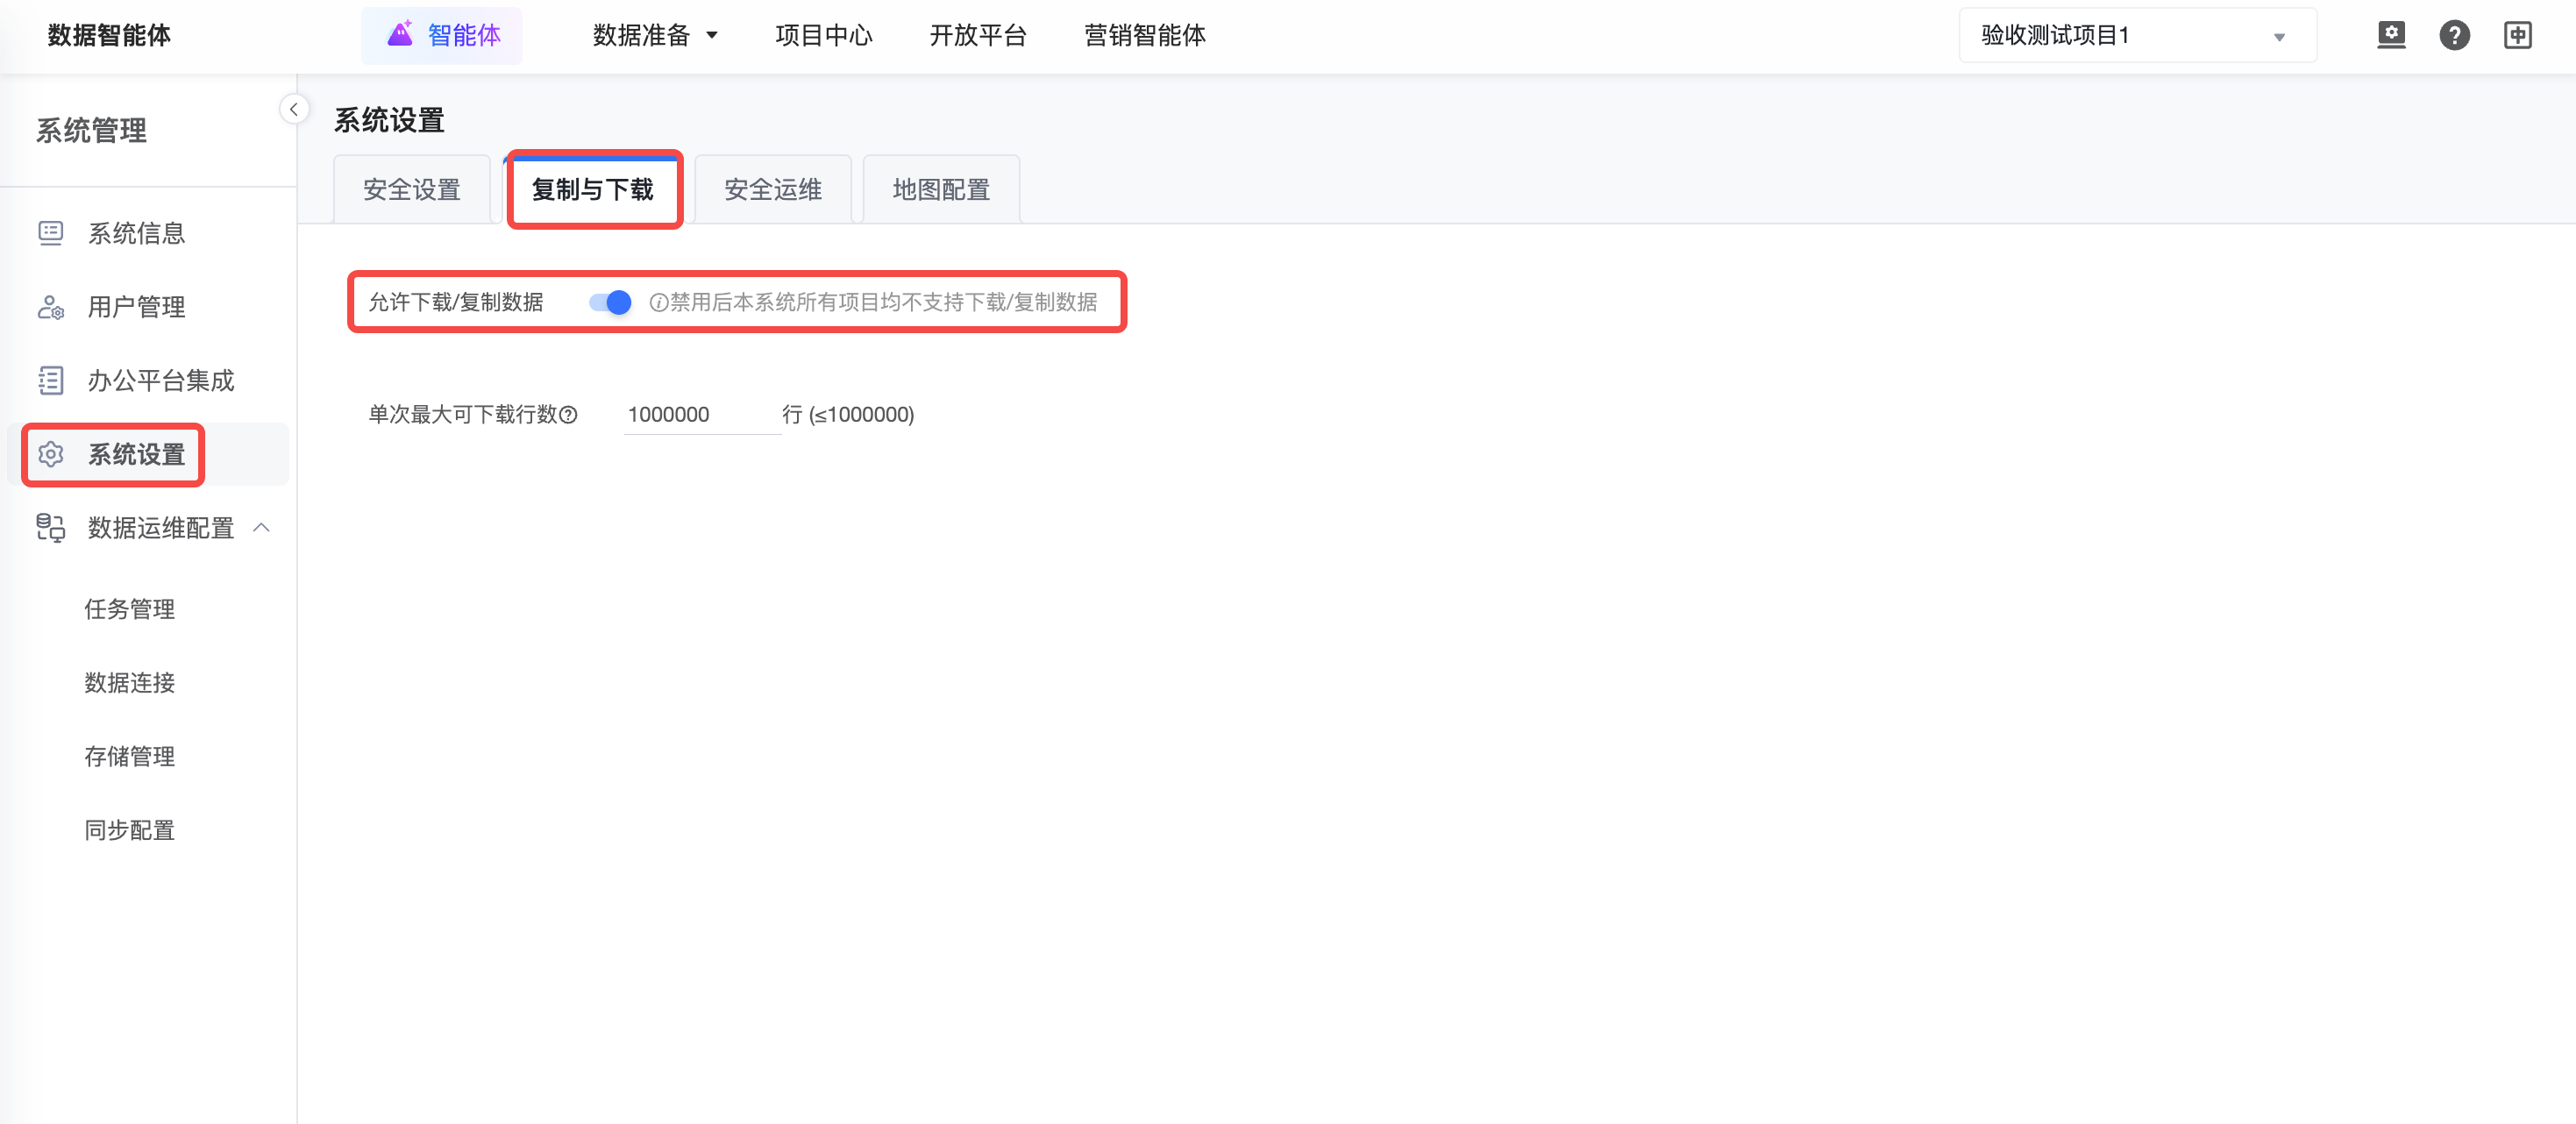Click the help icon beside 单次最大可下载行数
Image resolution: width=2576 pixels, height=1124 pixels.
coord(568,414)
